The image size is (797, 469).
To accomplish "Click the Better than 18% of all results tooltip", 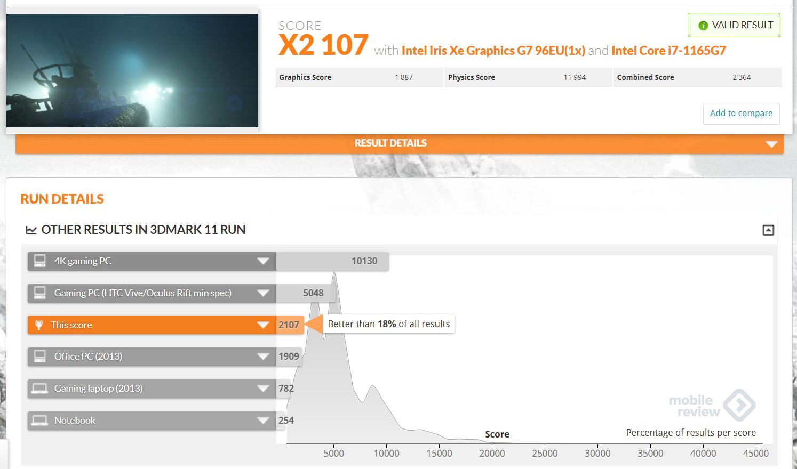I will click(x=389, y=324).
